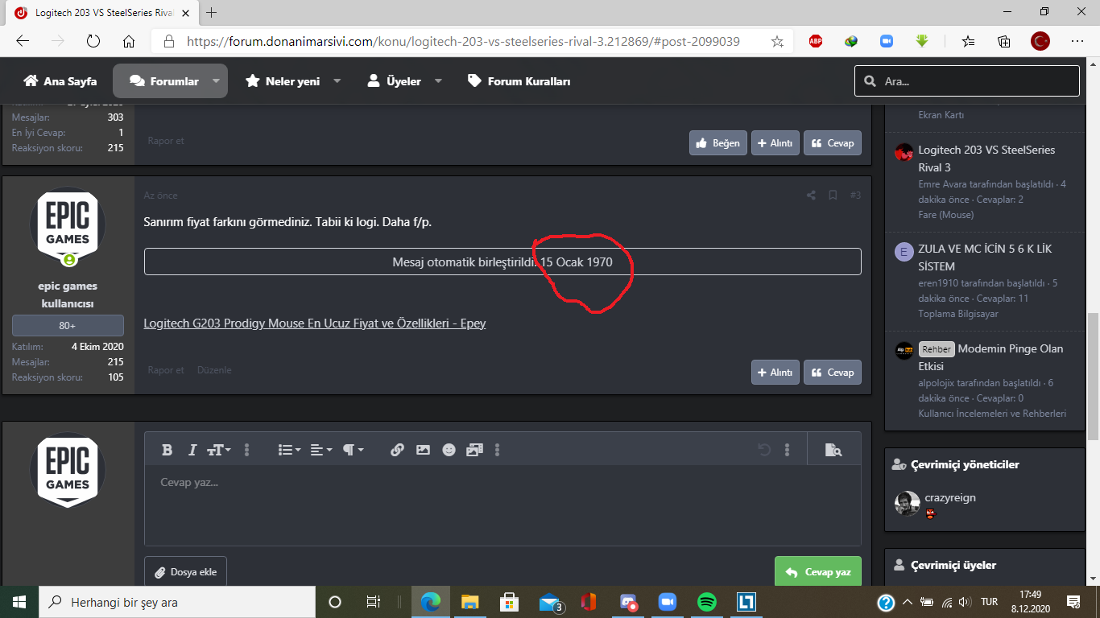Show more insert options after the media icon
Viewport: 1100px width, 618px height.
[x=498, y=450]
